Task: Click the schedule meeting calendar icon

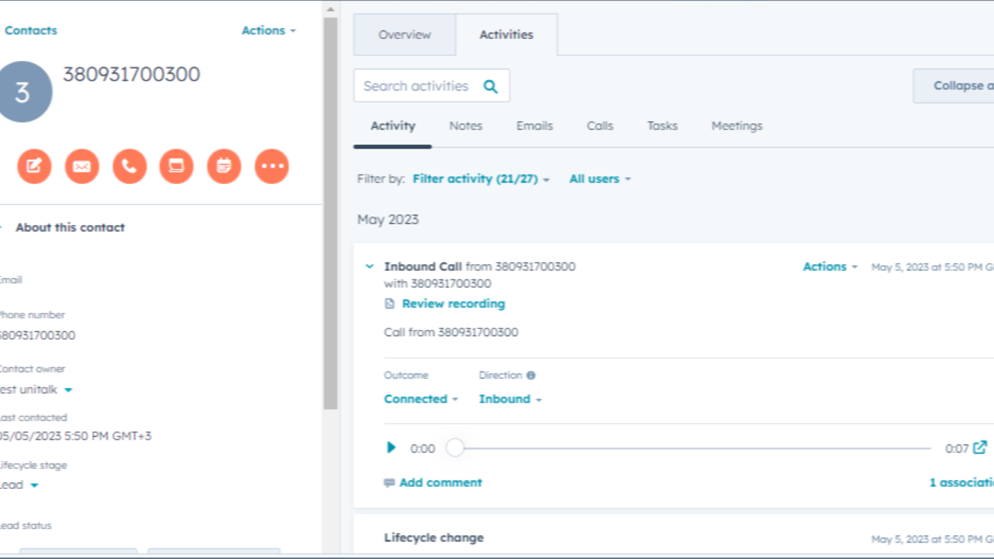Action: point(224,166)
